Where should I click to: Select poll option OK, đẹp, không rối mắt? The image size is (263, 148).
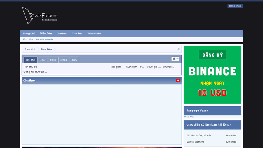199,135
